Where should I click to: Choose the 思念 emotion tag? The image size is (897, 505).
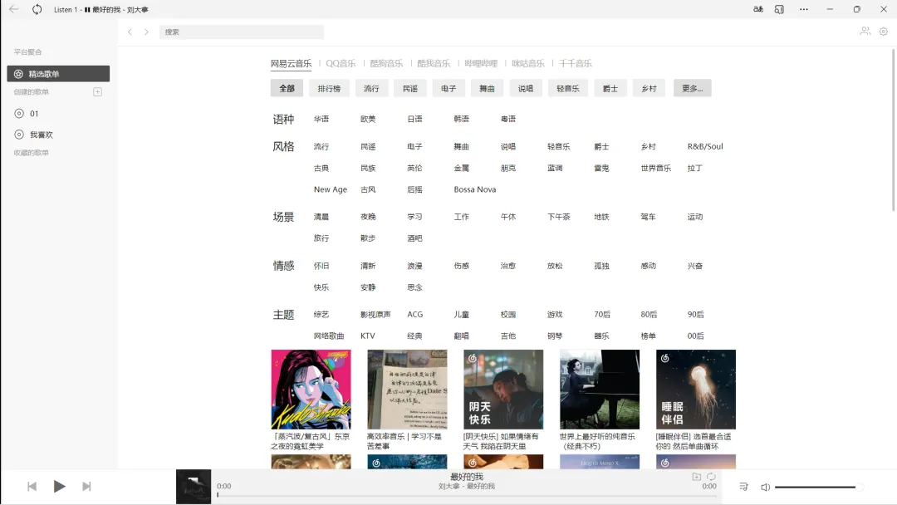(x=414, y=287)
